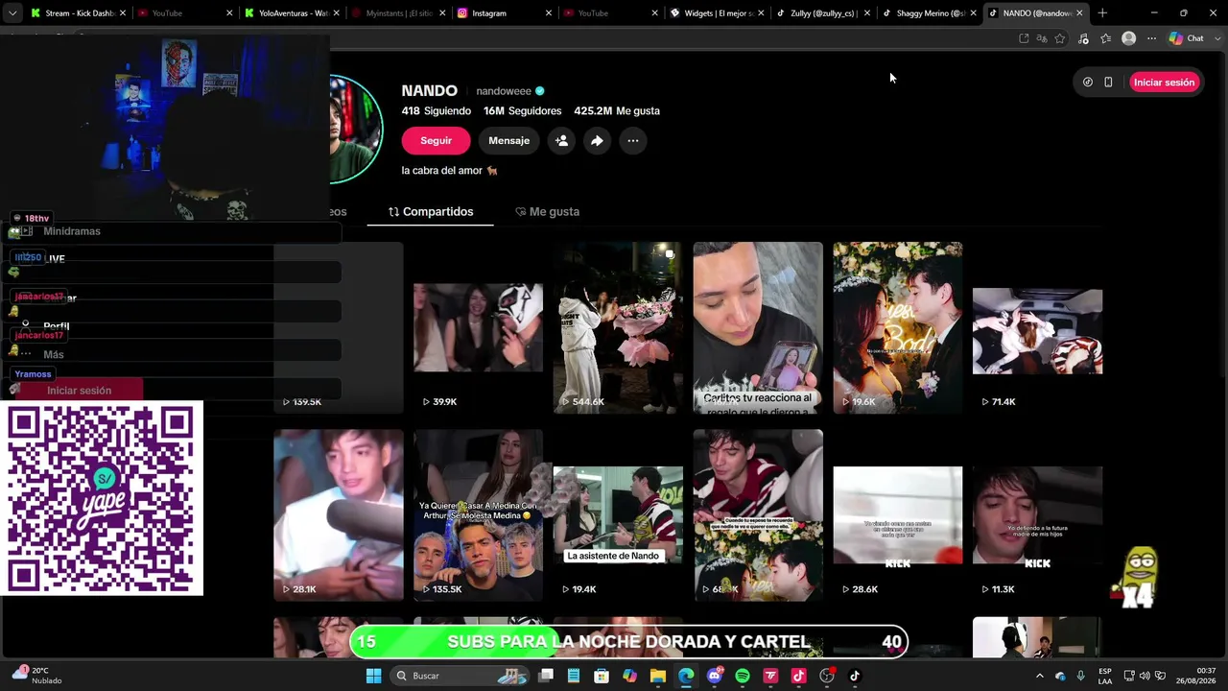
Task: Expand hidden system tray icons chevron
Action: click(x=1039, y=676)
